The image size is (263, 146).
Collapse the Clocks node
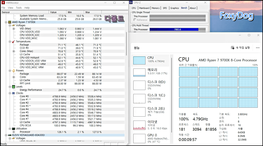coord(10,93)
